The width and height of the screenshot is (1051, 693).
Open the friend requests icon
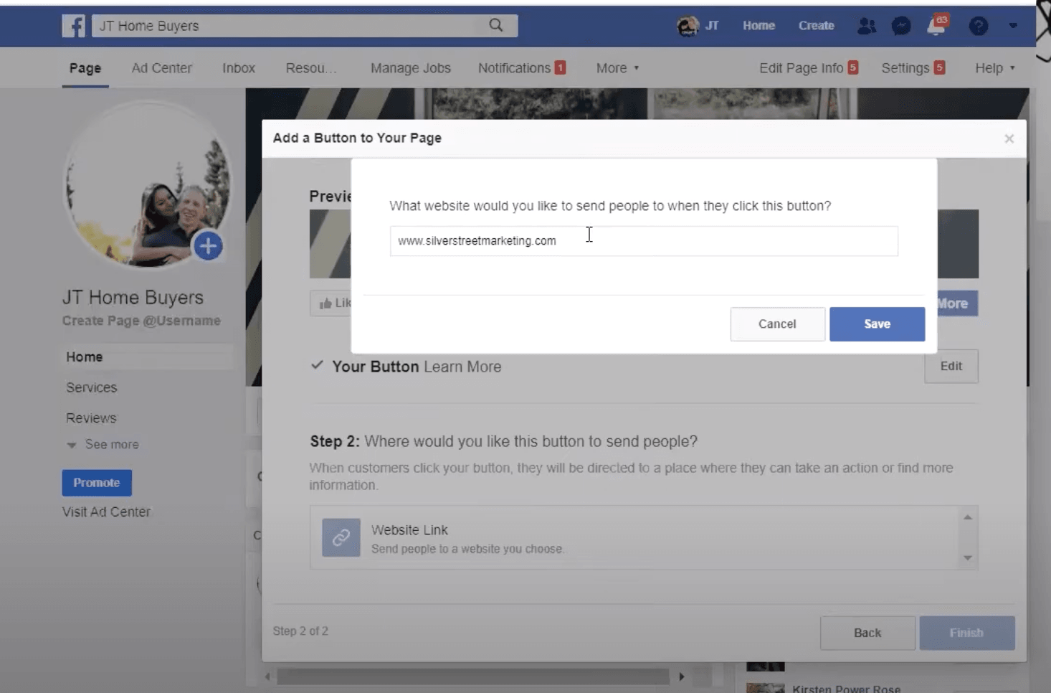(x=866, y=26)
